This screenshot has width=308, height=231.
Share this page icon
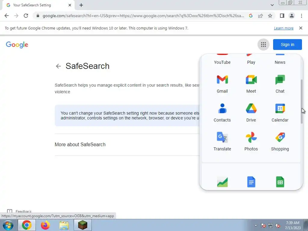click(x=260, y=16)
